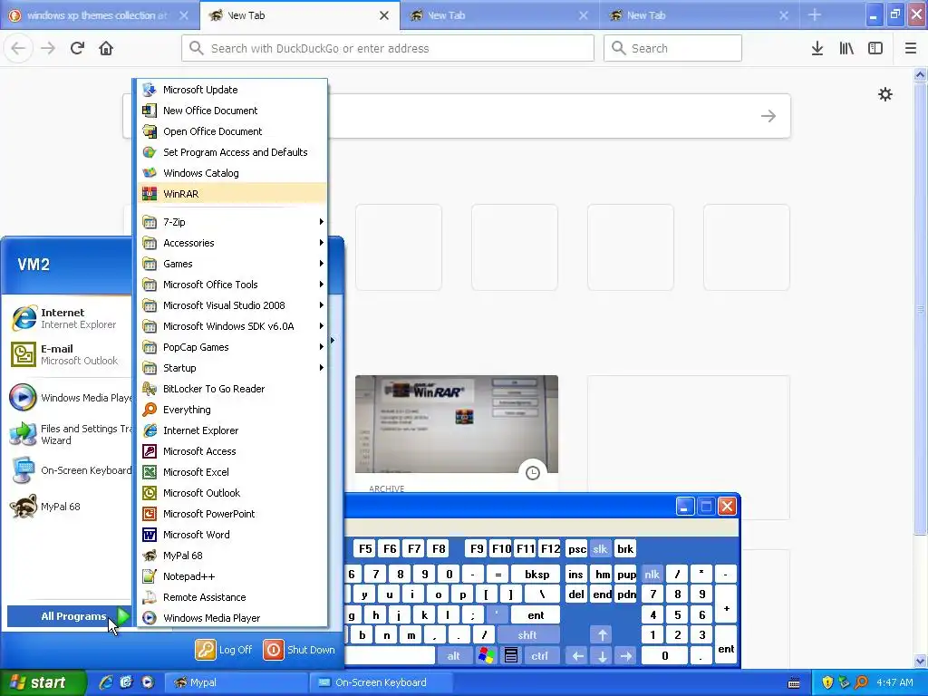Launch MyPal 68 from programs list

pyautogui.click(x=232, y=556)
